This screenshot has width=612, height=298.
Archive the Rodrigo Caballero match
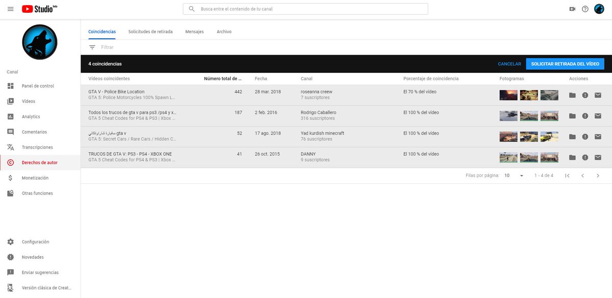coord(572,116)
